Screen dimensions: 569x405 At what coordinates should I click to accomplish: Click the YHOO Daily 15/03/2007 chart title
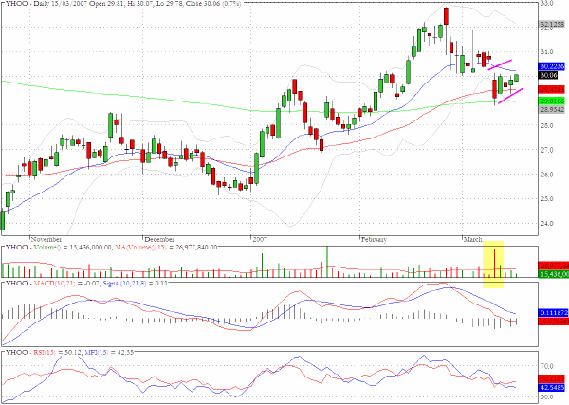pos(121,3)
